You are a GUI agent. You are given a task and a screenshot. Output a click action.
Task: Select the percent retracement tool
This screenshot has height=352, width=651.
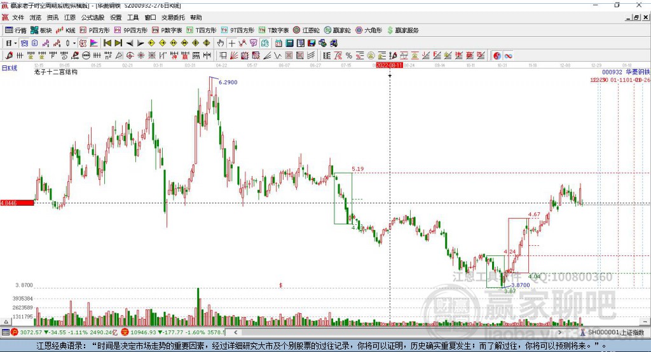[349, 56]
